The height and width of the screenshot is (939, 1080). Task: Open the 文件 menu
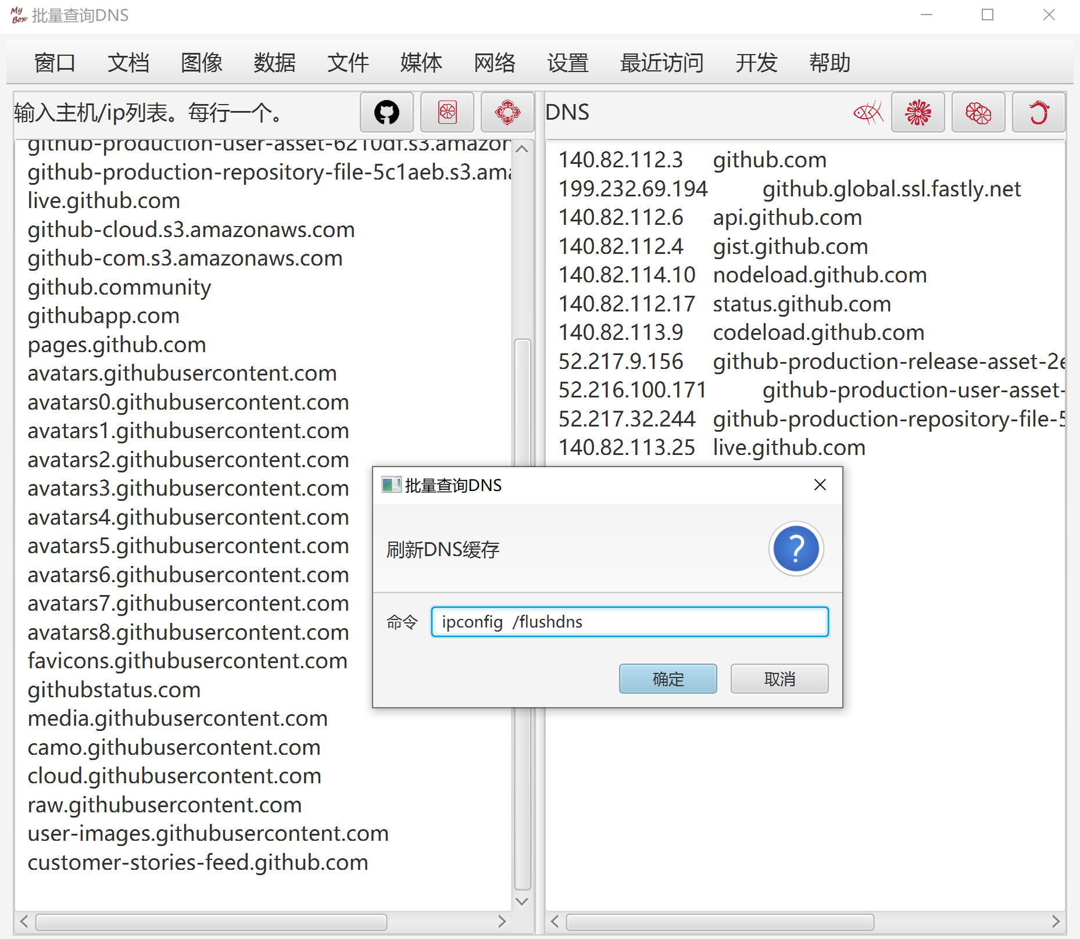(x=348, y=63)
